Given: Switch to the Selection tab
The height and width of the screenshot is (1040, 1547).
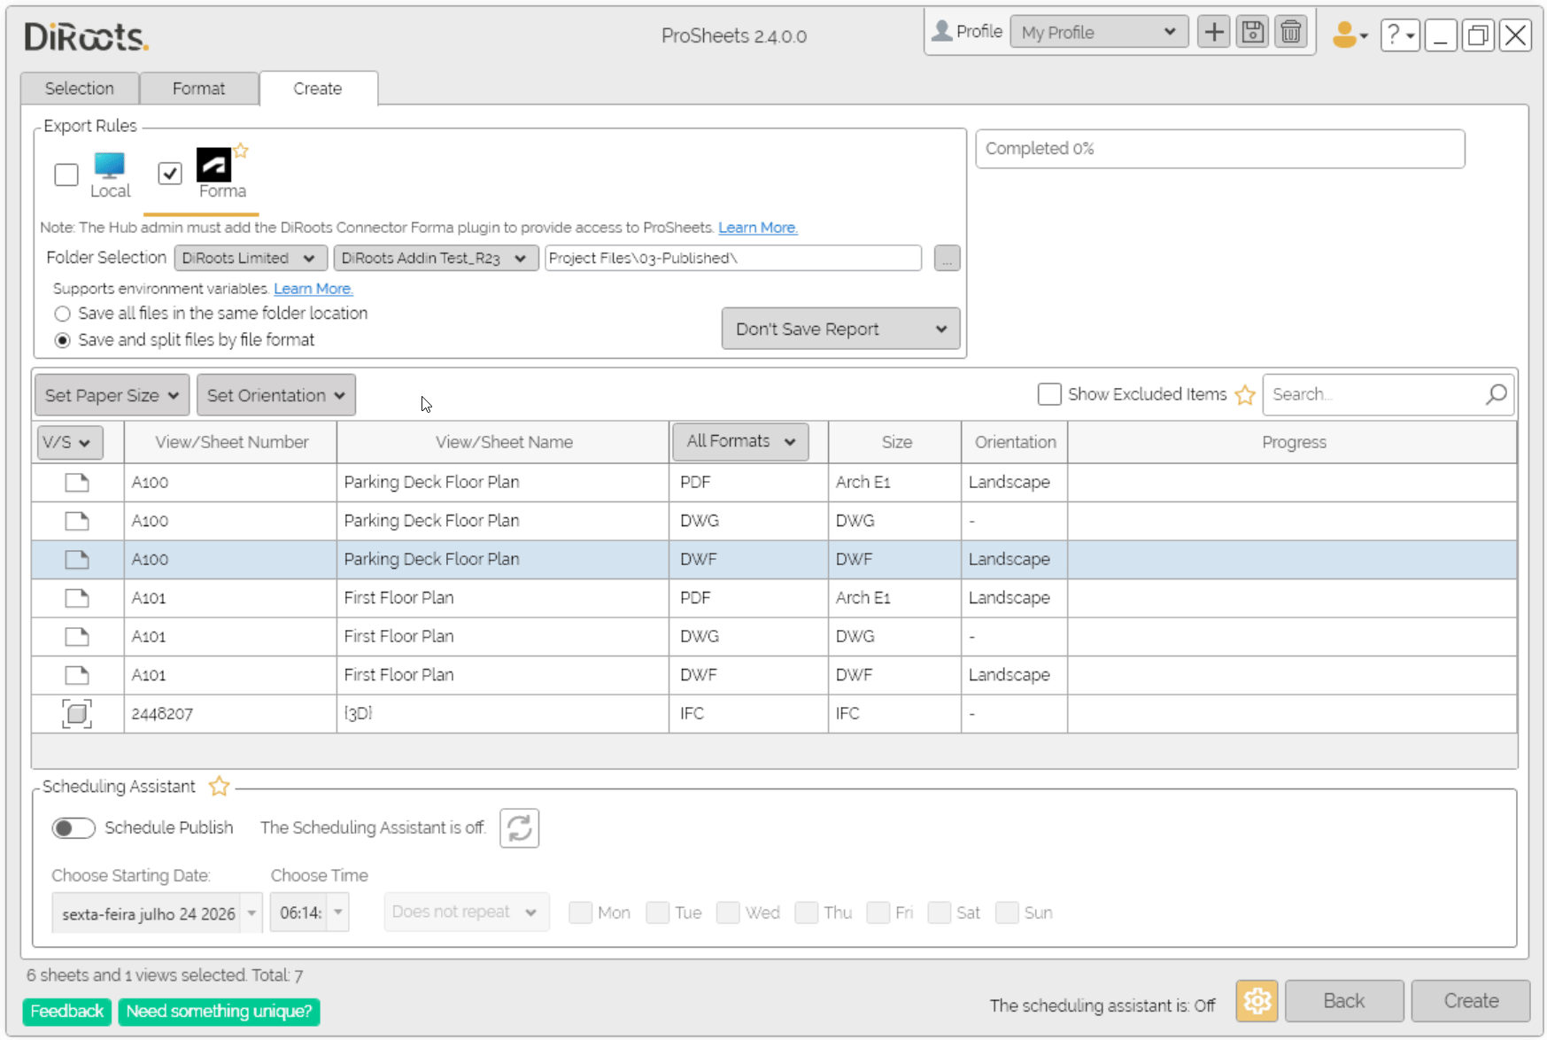Looking at the screenshot, I should pos(80,89).
